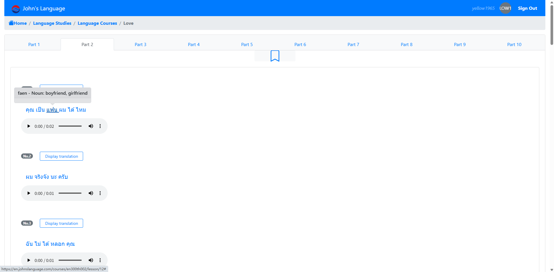Expand the third audio player's three-dot menu

100,260
